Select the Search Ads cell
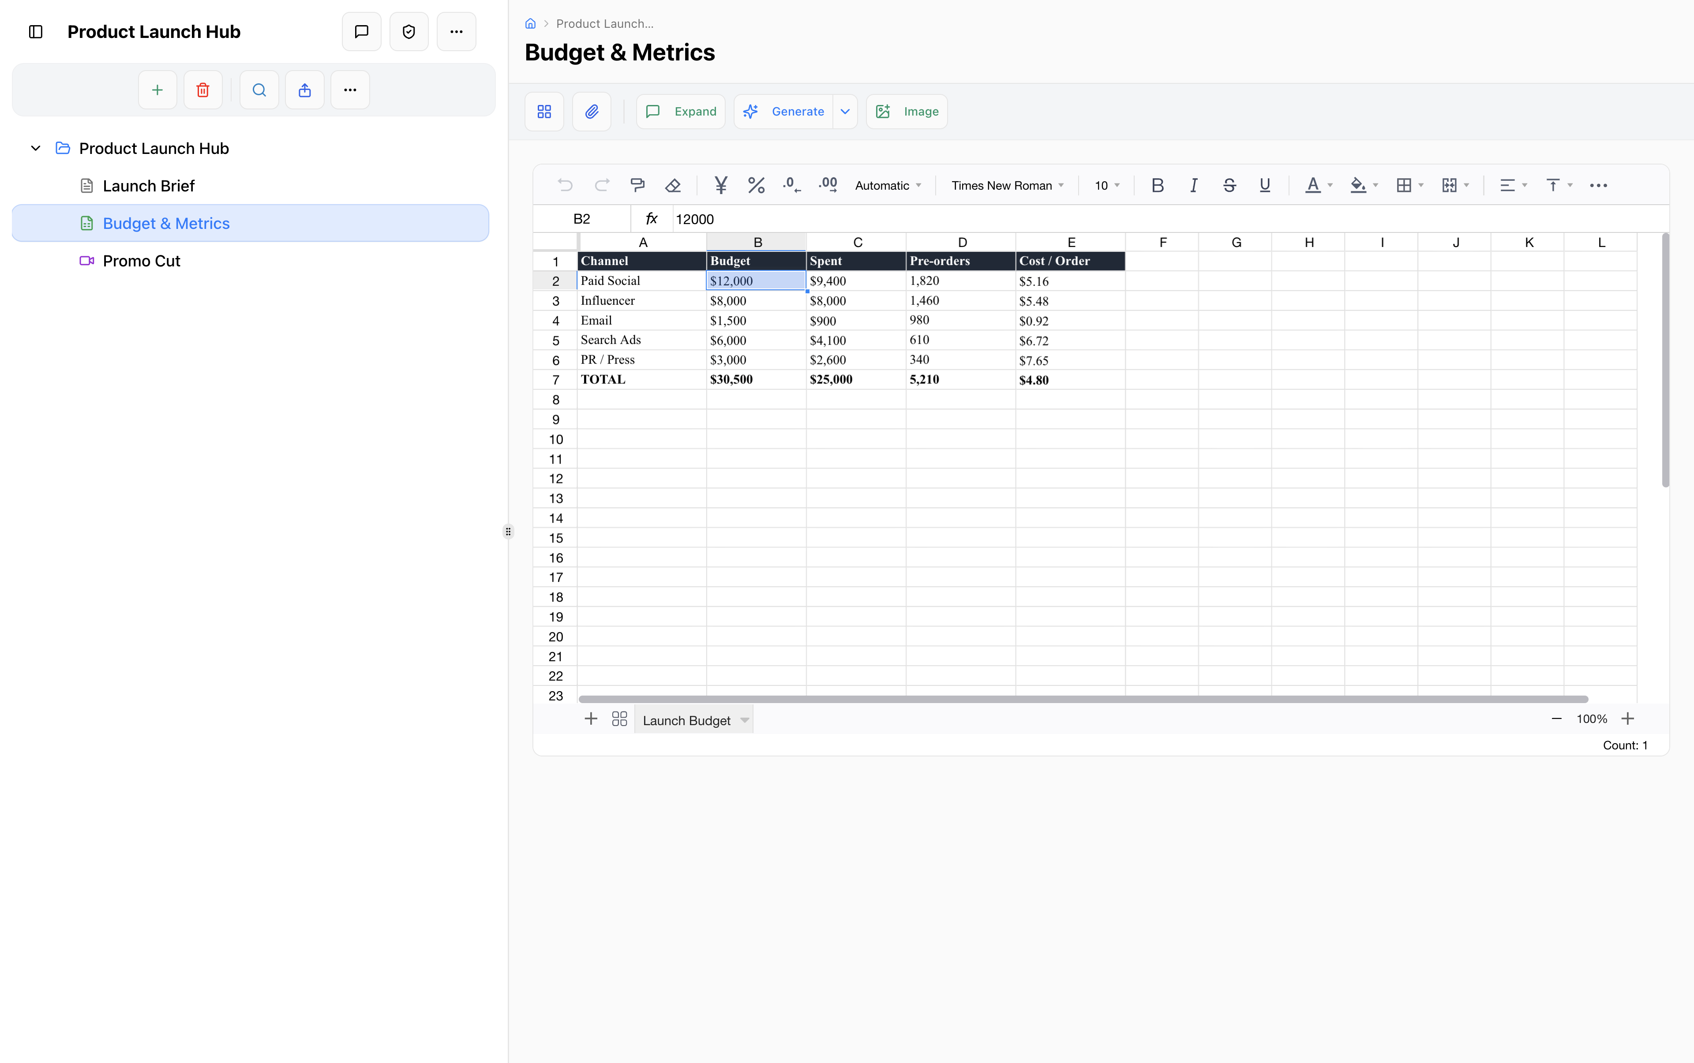 (642, 340)
